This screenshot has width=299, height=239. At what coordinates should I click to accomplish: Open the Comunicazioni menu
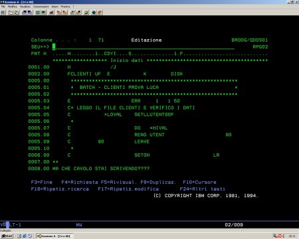click(x=41, y=7)
